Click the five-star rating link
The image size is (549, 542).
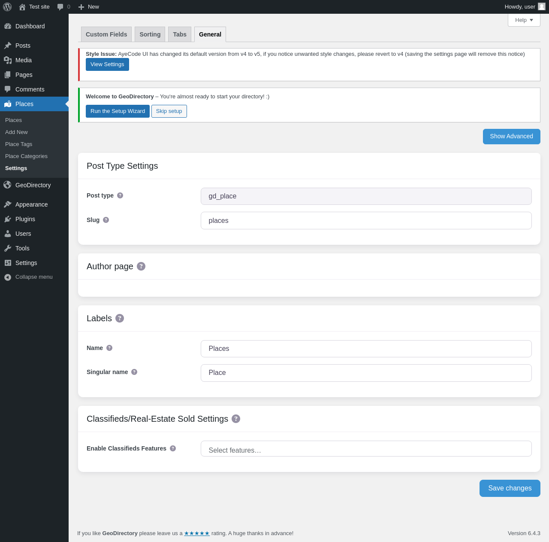tap(197, 533)
